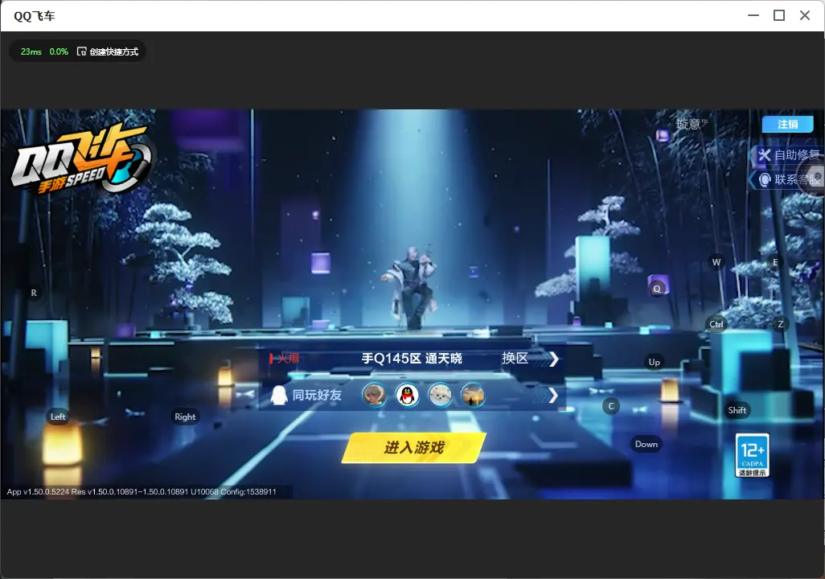Select the Left key mapping bubble

(58, 417)
